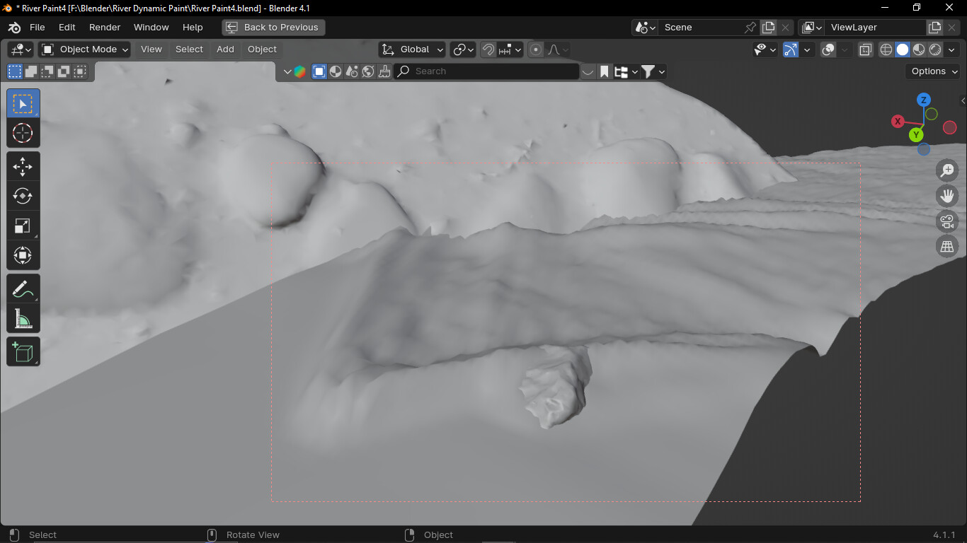Screen dimensions: 967x543
Task: Open the viewport Add menu
Action: (225, 49)
